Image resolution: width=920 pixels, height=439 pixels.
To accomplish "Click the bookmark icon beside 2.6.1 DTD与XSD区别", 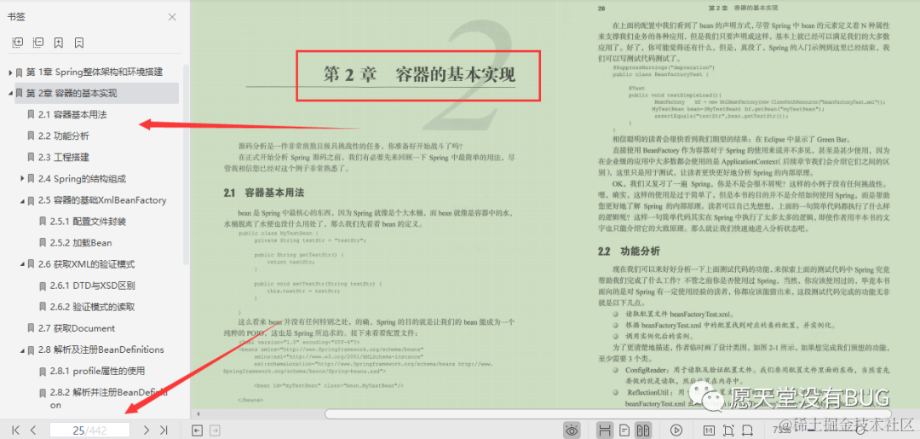I will click(x=43, y=286).
